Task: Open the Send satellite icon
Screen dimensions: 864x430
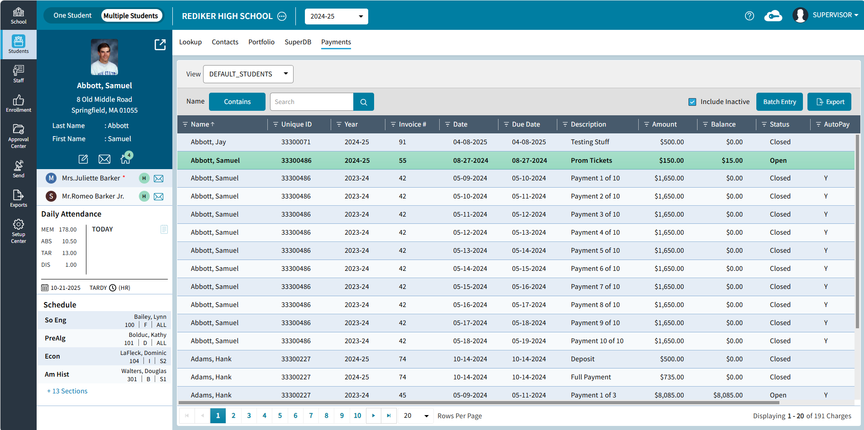Action: (19, 169)
